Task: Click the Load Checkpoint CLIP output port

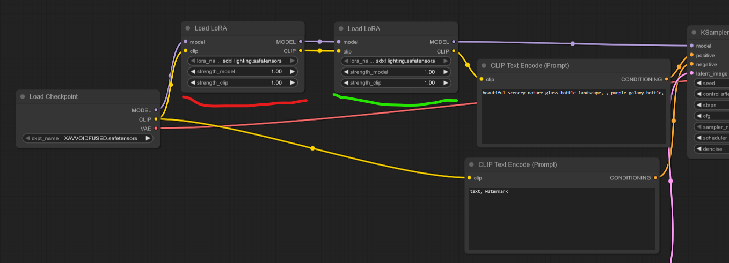Action: [x=156, y=119]
